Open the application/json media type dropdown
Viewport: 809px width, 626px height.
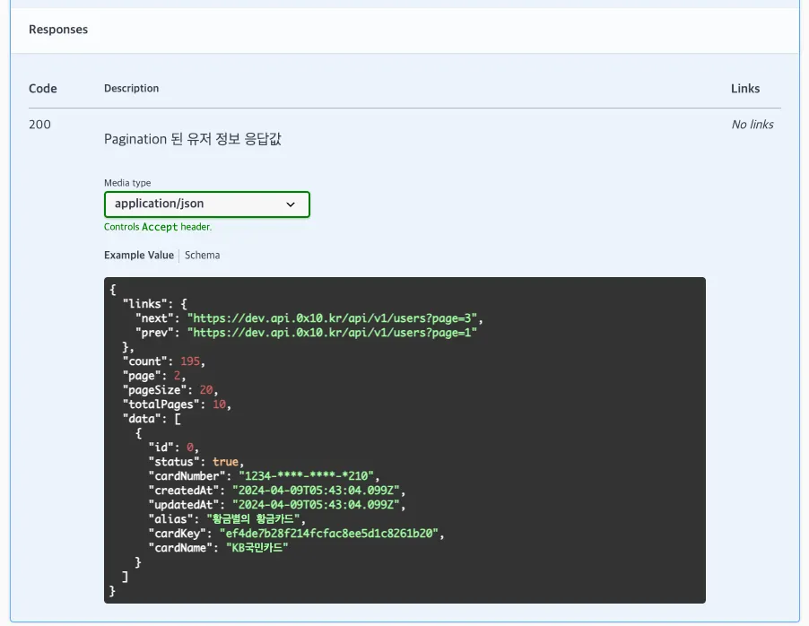coord(207,204)
